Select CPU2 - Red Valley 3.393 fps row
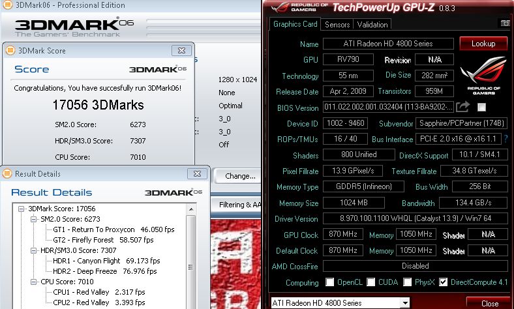 point(99,302)
